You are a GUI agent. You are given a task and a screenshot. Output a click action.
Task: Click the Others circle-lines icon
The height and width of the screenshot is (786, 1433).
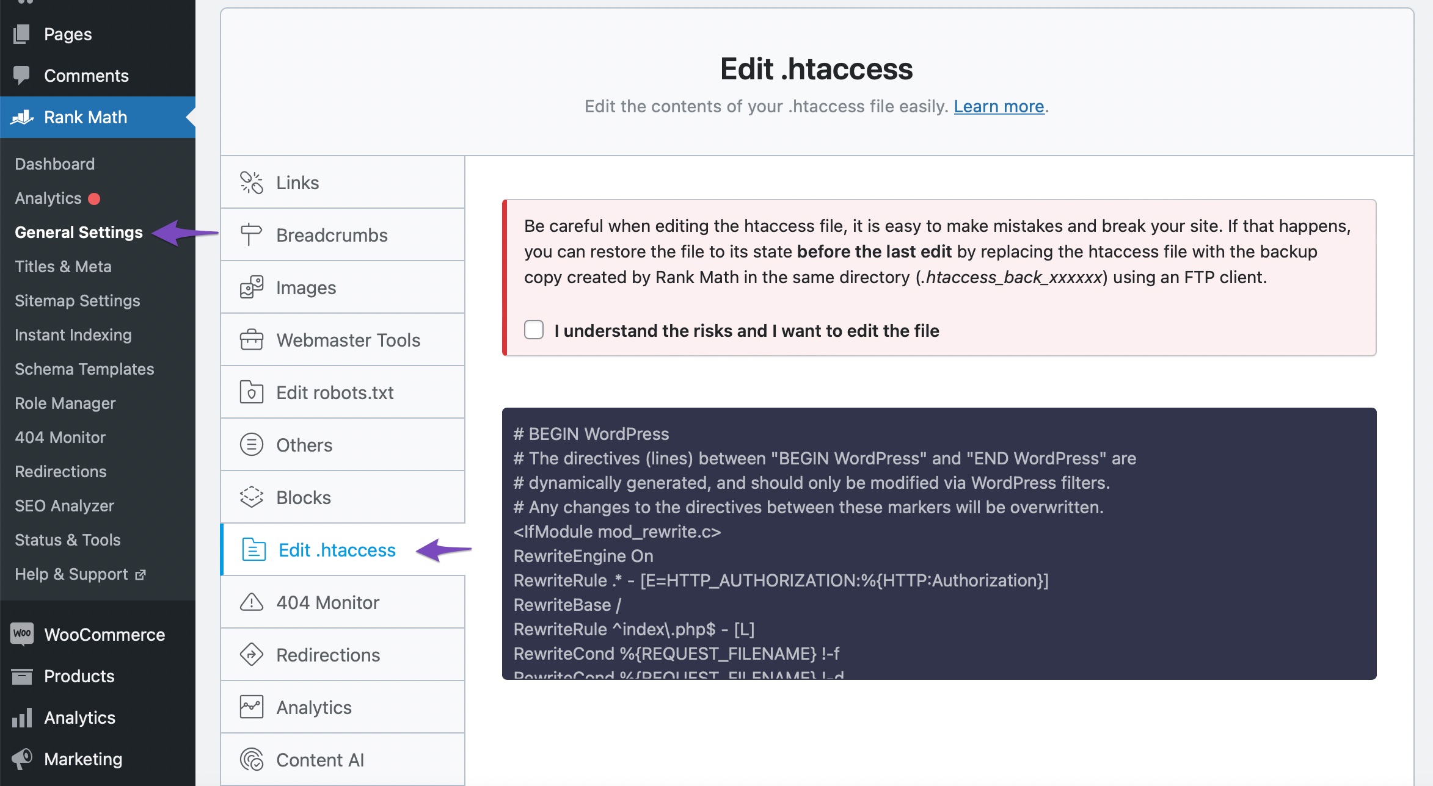251,445
